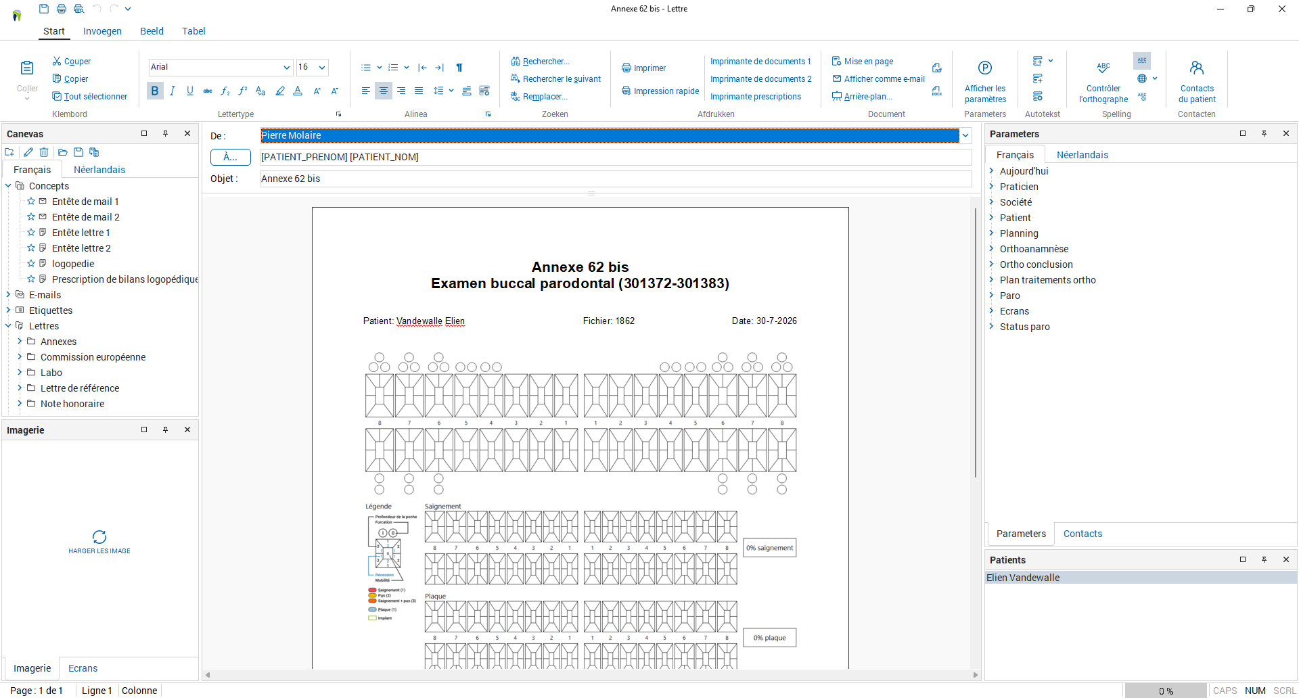The height and width of the screenshot is (698, 1299).
Task: Click the insert autotext icon
Action: point(1038,61)
